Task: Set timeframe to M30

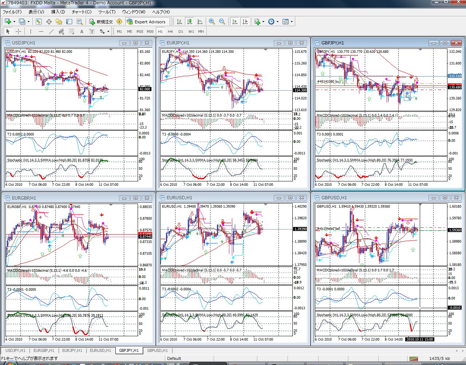Action: (x=150, y=31)
